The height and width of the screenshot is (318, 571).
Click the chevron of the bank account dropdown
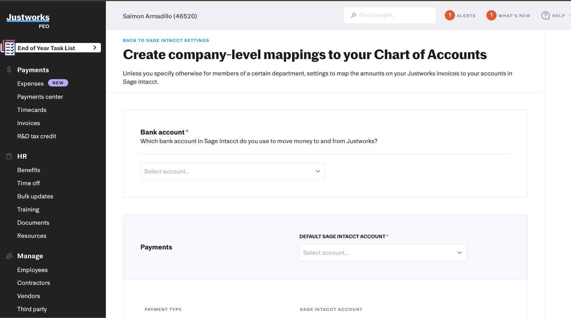point(318,171)
